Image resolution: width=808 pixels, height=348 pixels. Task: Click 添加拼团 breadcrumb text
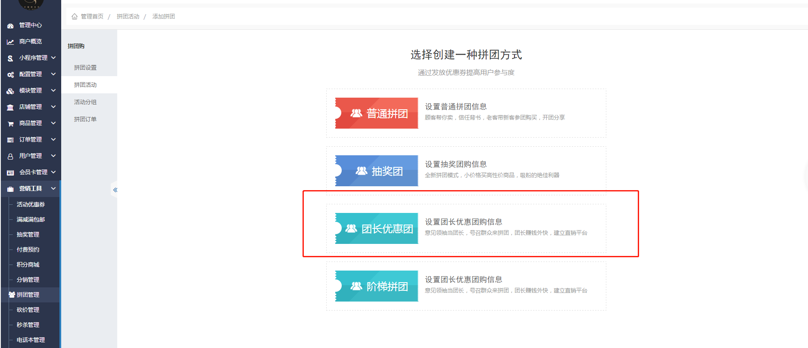(164, 16)
